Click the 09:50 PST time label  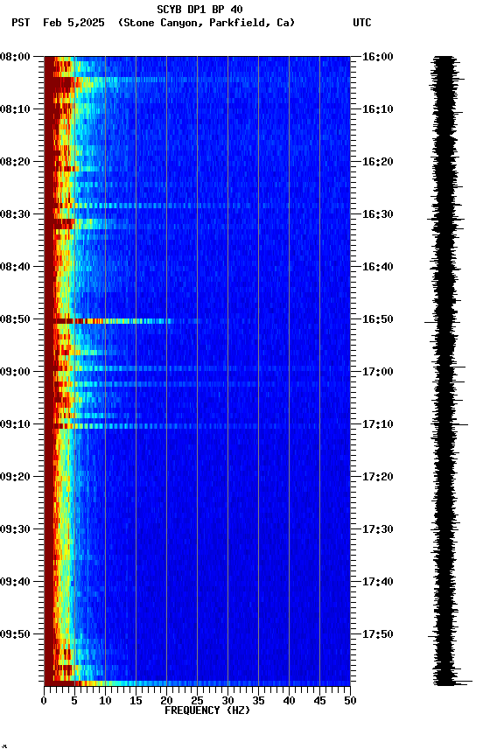15,634
